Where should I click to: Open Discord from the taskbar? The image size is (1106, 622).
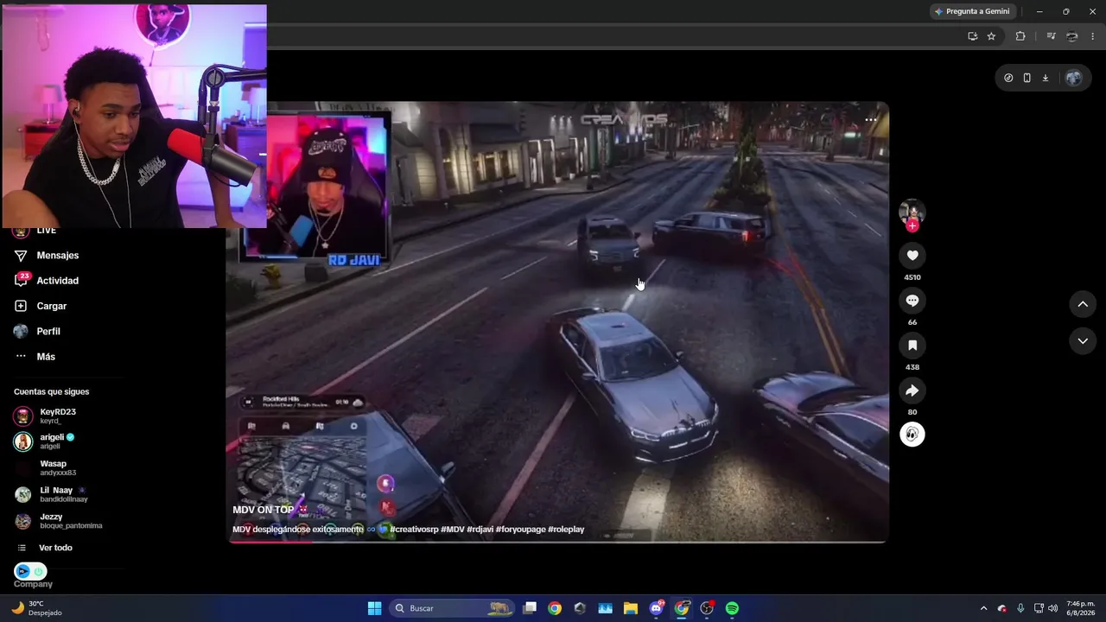pos(657,608)
